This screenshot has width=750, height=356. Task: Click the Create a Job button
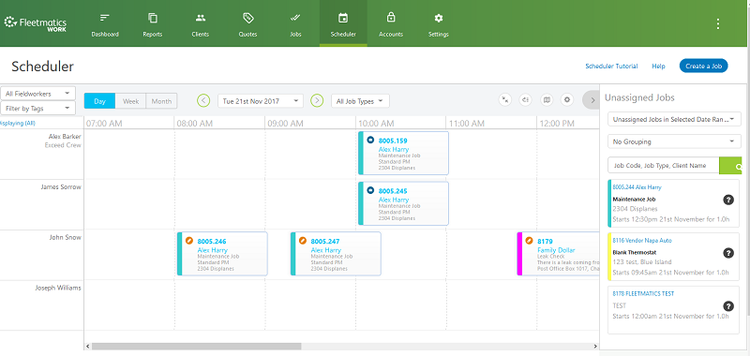click(x=704, y=66)
